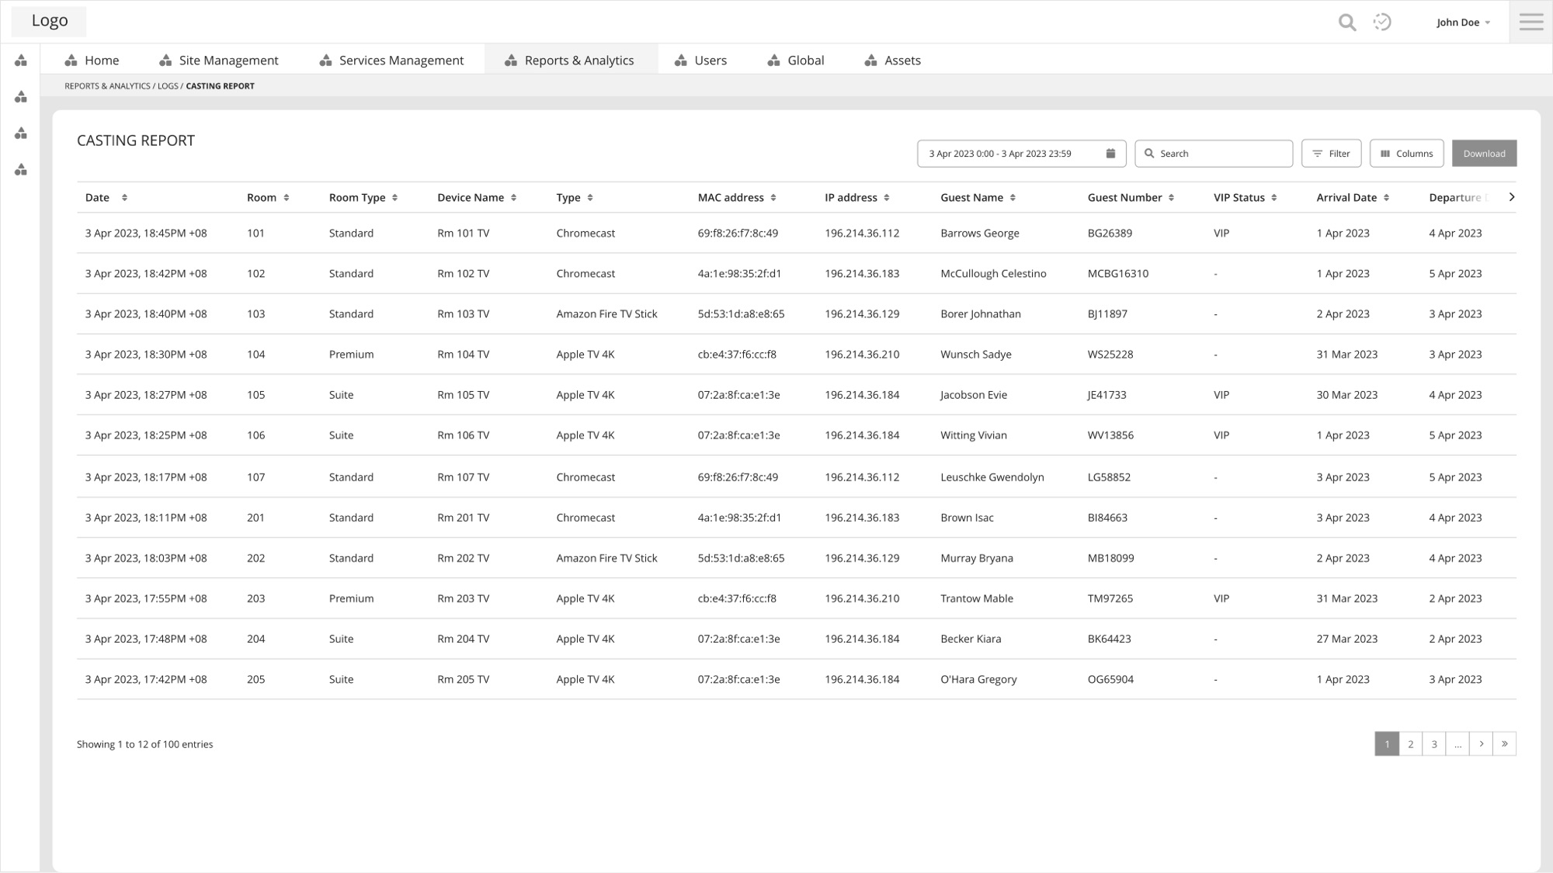Viewport: 1553px width, 873px height.
Task: Open the Home tab
Action: 92,61
